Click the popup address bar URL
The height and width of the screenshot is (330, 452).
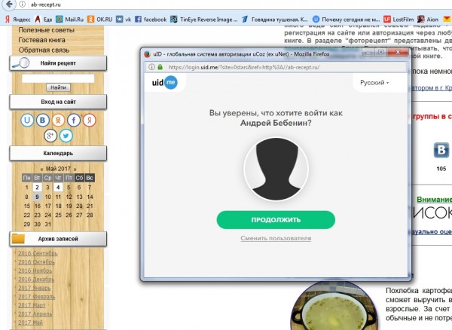coord(244,68)
